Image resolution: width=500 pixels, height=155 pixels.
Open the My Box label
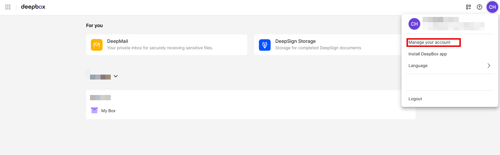(108, 111)
